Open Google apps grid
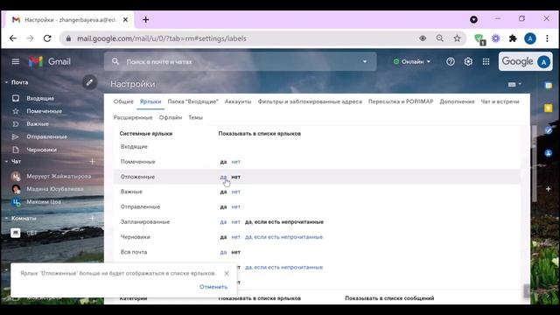 point(486,61)
